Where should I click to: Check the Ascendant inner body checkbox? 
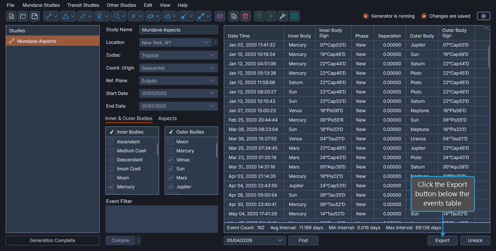tap(111, 142)
